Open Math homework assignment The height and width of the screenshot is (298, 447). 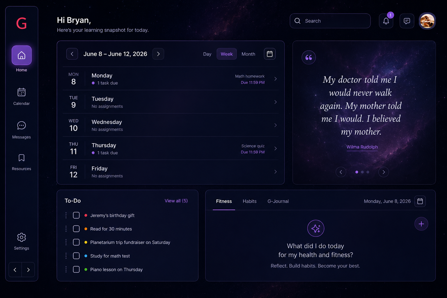(x=250, y=76)
